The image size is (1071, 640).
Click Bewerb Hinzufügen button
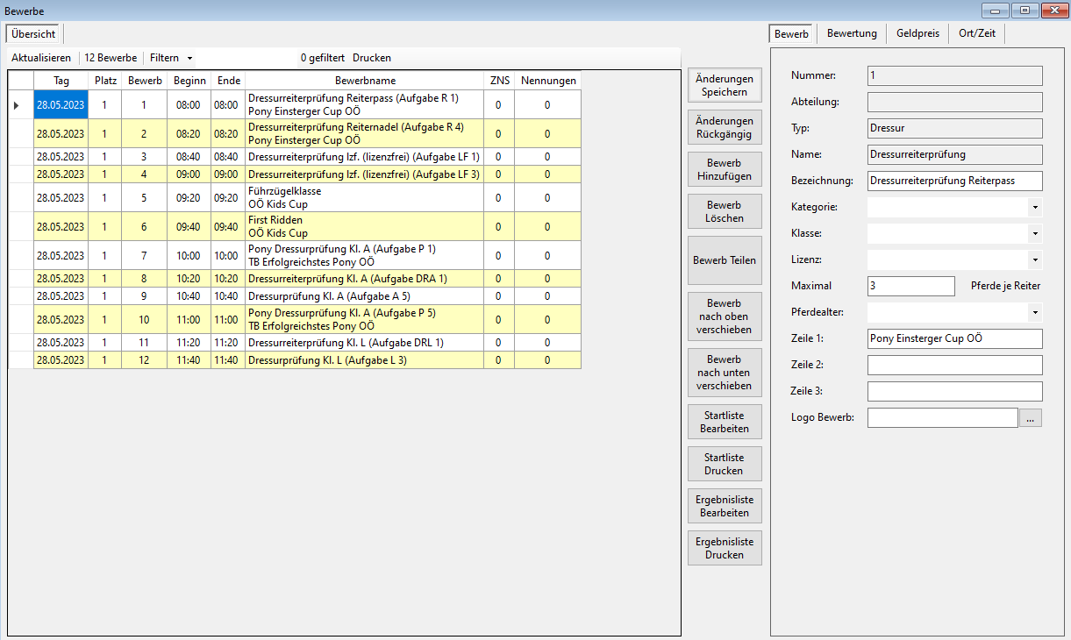pyautogui.click(x=724, y=169)
